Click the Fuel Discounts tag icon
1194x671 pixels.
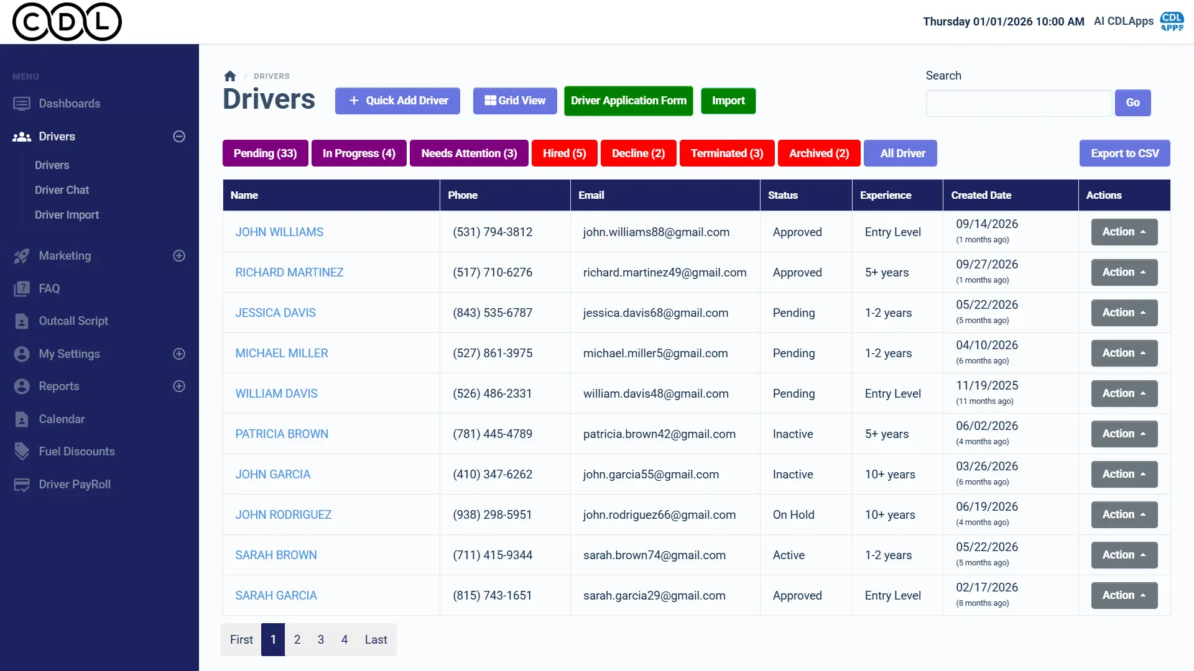pyautogui.click(x=22, y=452)
